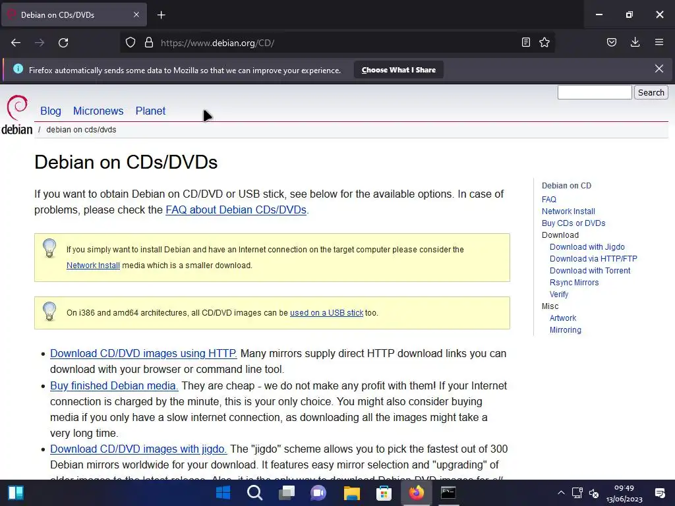Click breadcrumb text debian on cds/dvds
The image size is (675, 506).
[81, 130]
